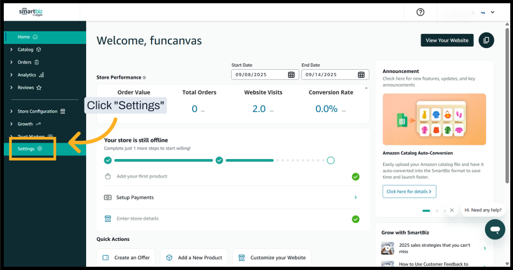Click the copy website link icon
Viewport: 513px width, 270px height.
(486, 40)
